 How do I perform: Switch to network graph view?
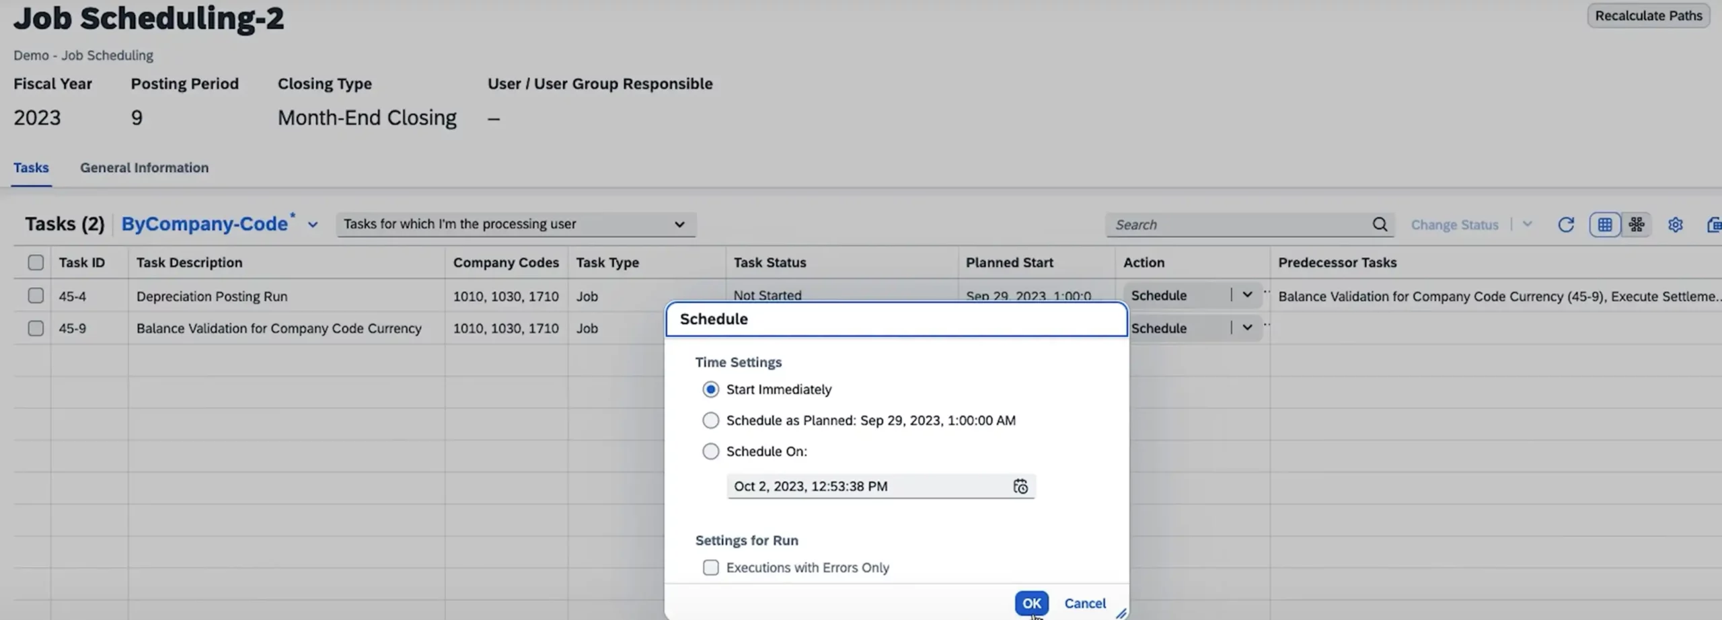click(x=1637, y=225)
